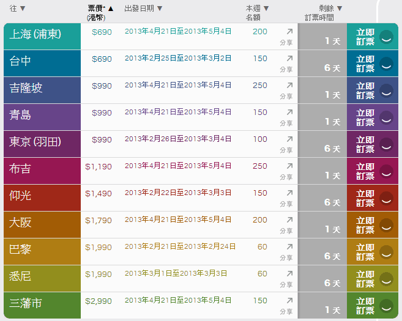Select the 仰光 destination label
The image size is (402, 321).
[21, 196]
